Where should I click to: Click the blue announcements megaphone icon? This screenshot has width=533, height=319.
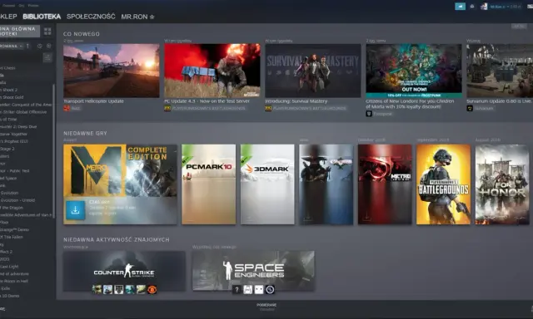coord(460,6)
